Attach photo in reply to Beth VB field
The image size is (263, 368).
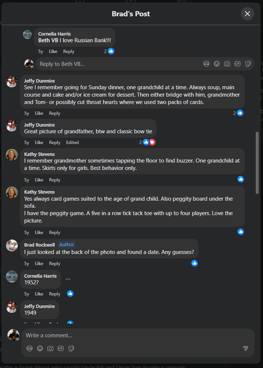point(227,64)
